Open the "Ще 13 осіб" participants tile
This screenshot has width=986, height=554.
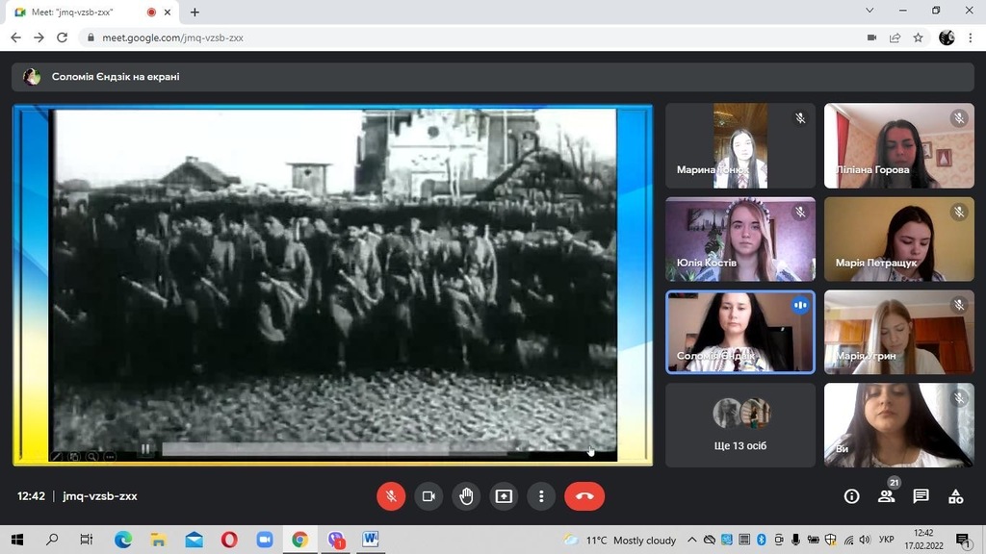[740, 425]
